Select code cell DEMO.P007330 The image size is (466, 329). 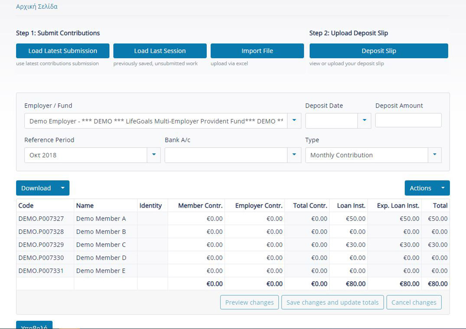pos(45,258)
